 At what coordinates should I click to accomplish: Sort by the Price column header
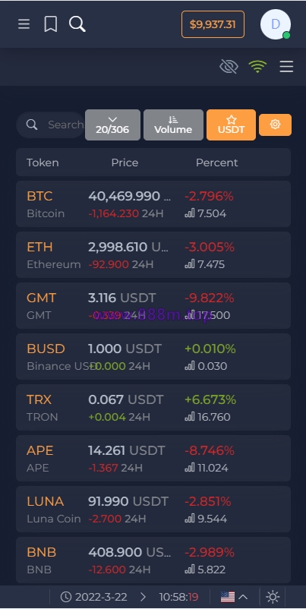[125, 163]
